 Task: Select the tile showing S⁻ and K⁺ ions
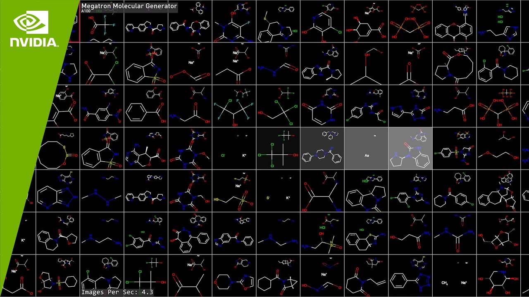278,191
